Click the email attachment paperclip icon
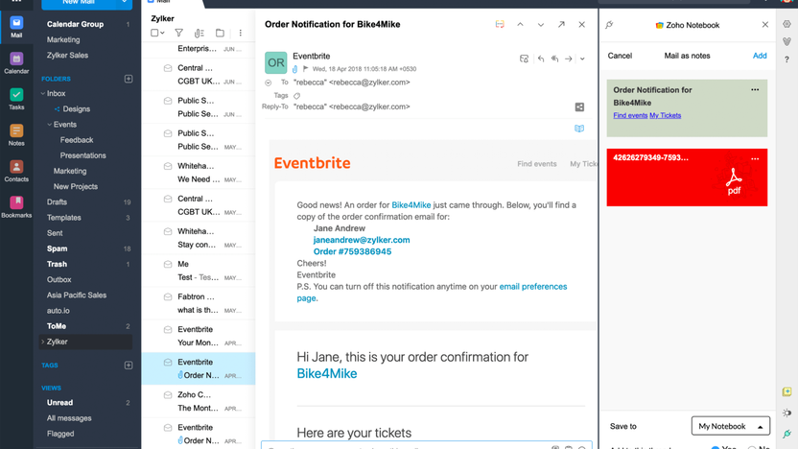Screen dimensions: 798x449 pos(294,69)
